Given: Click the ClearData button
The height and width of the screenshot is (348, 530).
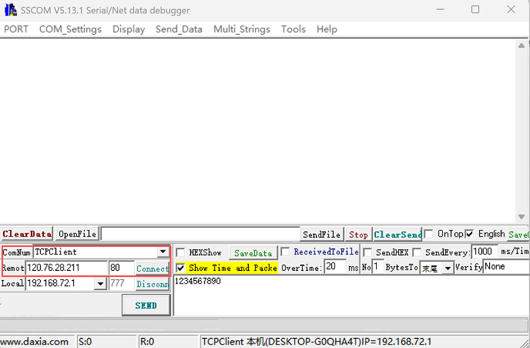Looking at the screenshot, I should coord(27,234).
